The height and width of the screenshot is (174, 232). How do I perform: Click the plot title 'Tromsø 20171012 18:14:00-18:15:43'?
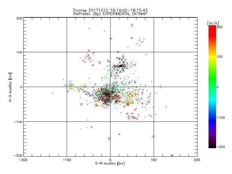pyautogui.click(x=110, y=10)
